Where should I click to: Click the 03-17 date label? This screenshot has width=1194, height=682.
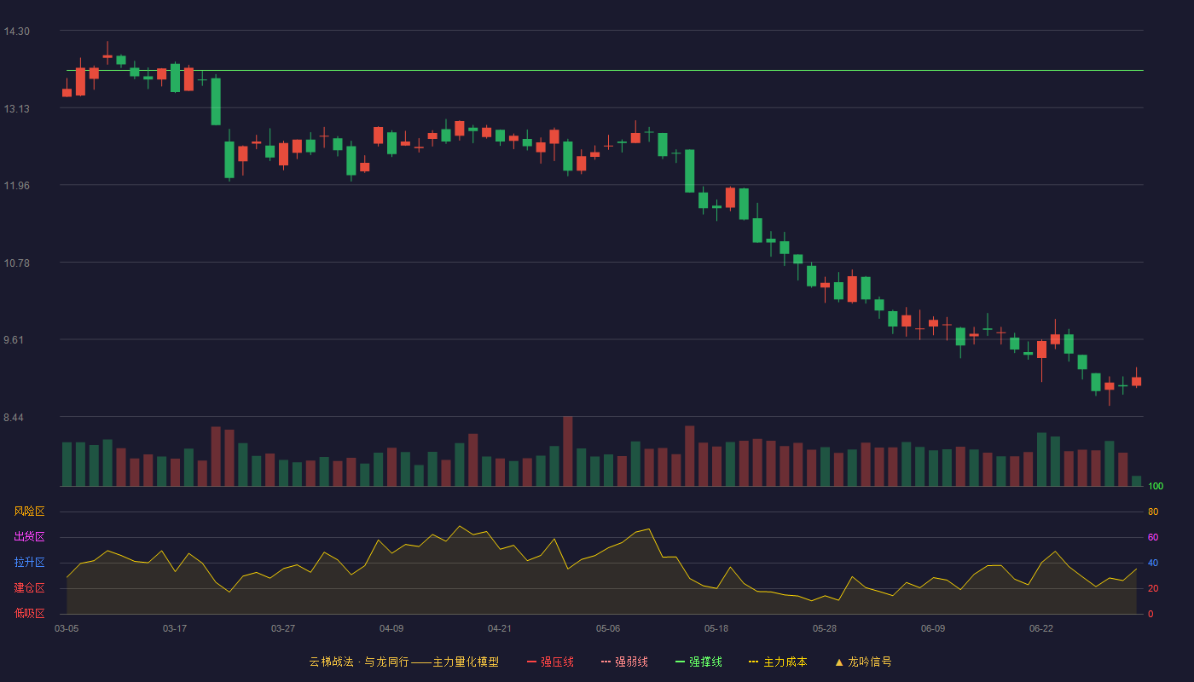[x=175, y=628]
